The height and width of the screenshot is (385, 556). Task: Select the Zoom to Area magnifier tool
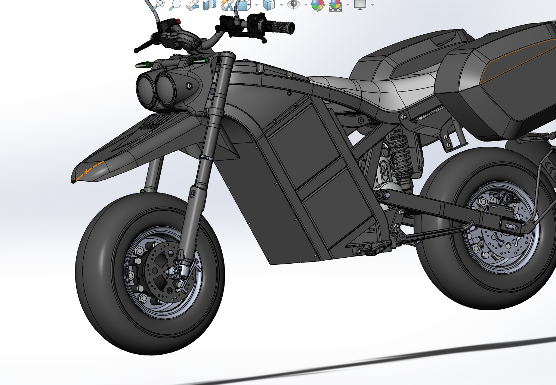176,4
